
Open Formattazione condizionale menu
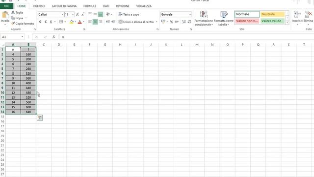click(204, 19)
